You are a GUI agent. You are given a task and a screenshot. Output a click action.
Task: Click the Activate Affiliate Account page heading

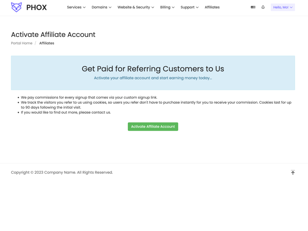pyautogui.click(x=53, y=35)
